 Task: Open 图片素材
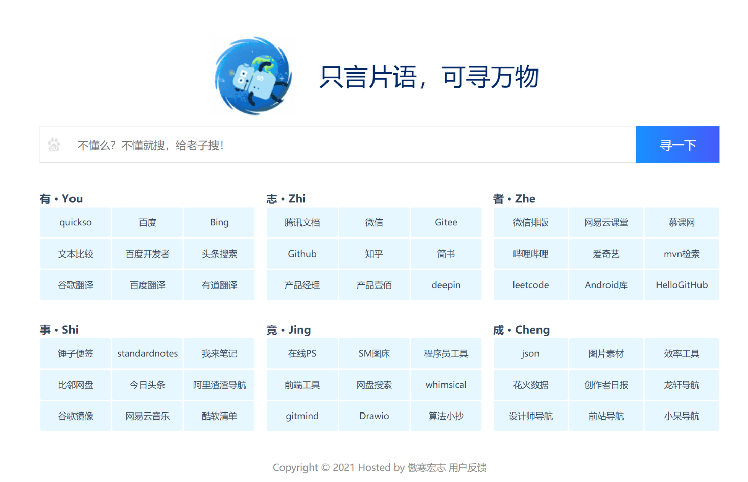click(x=606, y=354)
